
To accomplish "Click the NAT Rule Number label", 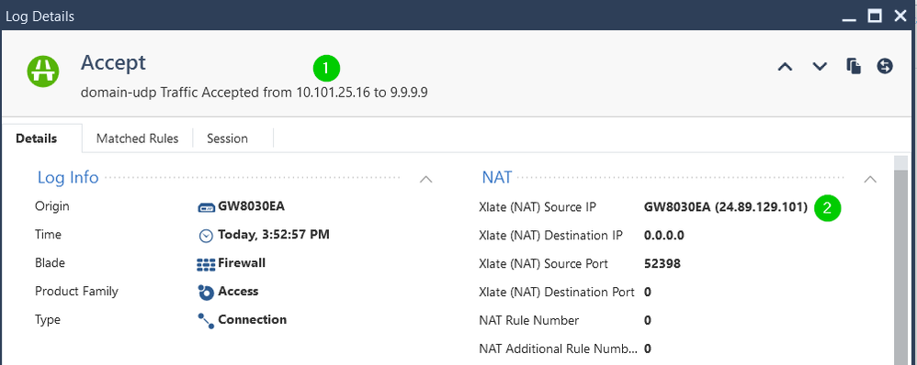I will (528, 320).
